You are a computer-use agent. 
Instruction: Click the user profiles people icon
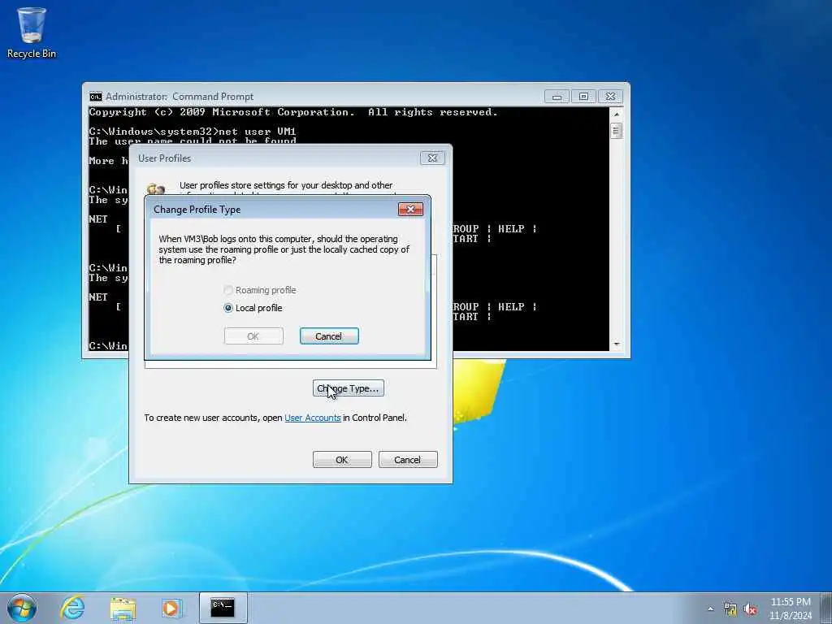[156, 188]
